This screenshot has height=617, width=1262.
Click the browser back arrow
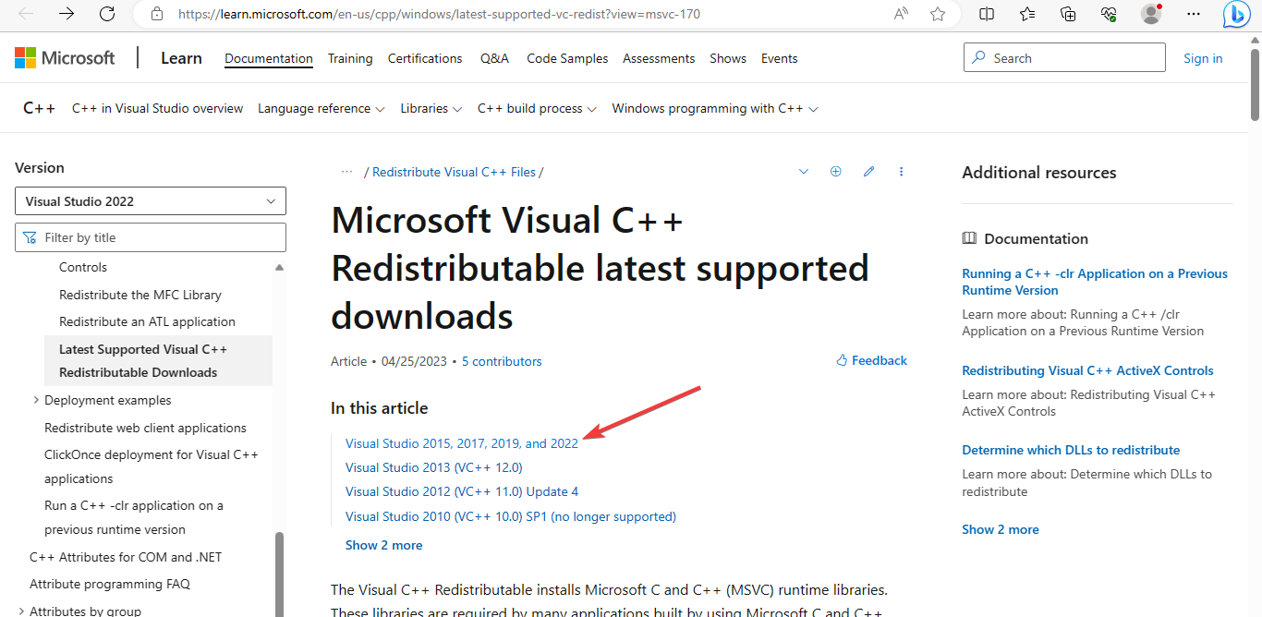(x=26, y=14)
